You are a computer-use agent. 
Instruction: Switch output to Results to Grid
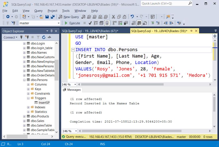pyautogui.click(x=139, y=23)
